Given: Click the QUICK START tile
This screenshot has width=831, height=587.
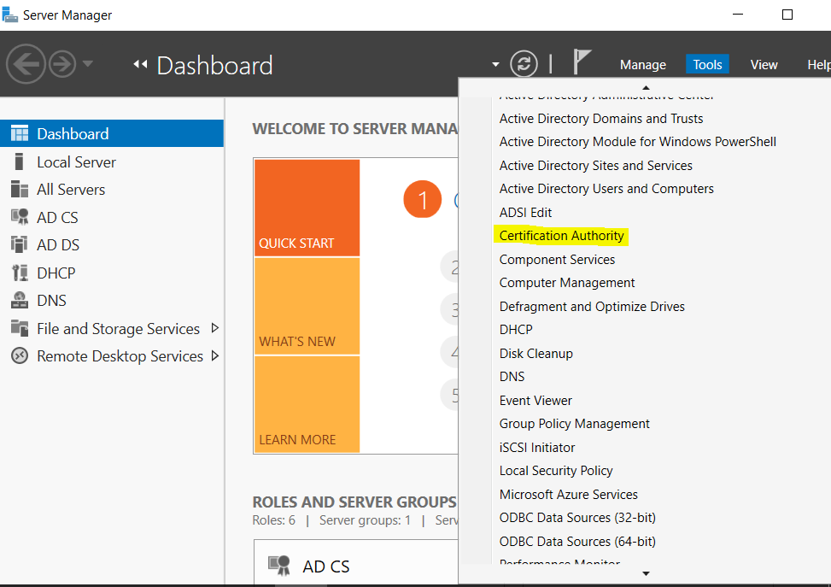Looking at the screenshot, I should tap(307, 208).
